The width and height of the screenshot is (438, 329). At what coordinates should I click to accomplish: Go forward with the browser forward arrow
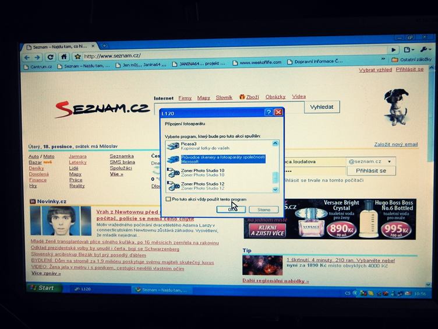pyautogui.click(x=38, y=57)
